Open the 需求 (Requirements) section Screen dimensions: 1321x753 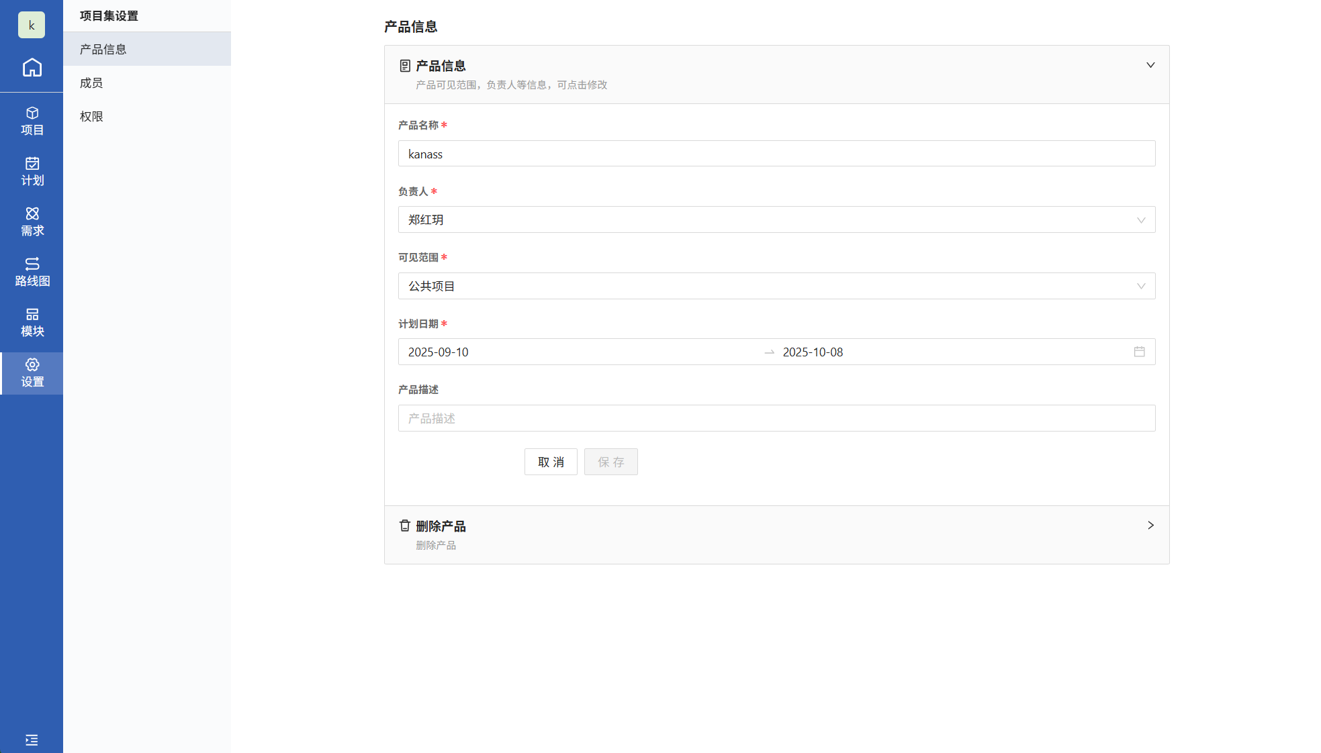pos(32,221)
